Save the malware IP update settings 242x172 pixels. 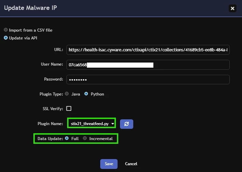tap(109, 164)
